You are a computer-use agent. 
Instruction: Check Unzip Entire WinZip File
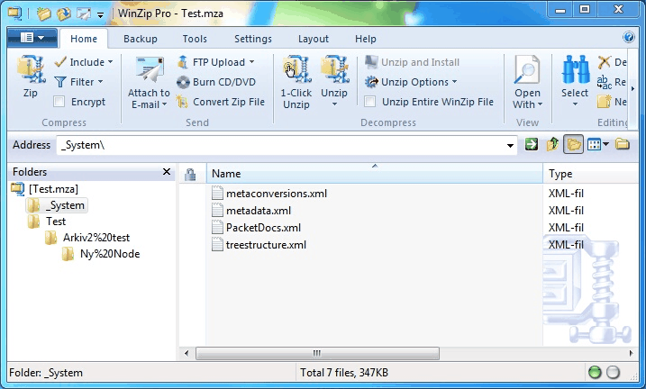pyautogui.click(x=370, y=102)
